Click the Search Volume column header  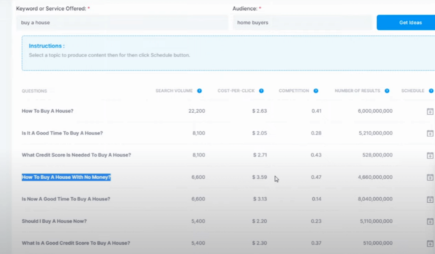click(x=174, y=90)
